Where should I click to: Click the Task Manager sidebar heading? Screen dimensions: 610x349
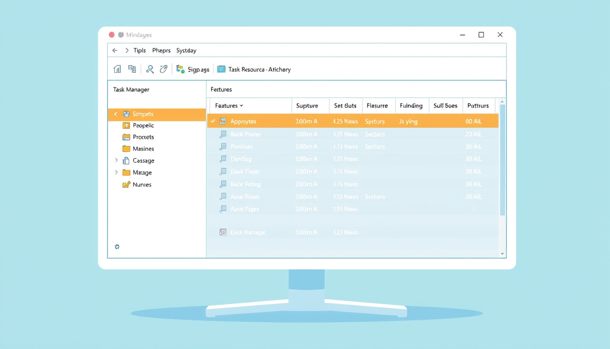131,90
